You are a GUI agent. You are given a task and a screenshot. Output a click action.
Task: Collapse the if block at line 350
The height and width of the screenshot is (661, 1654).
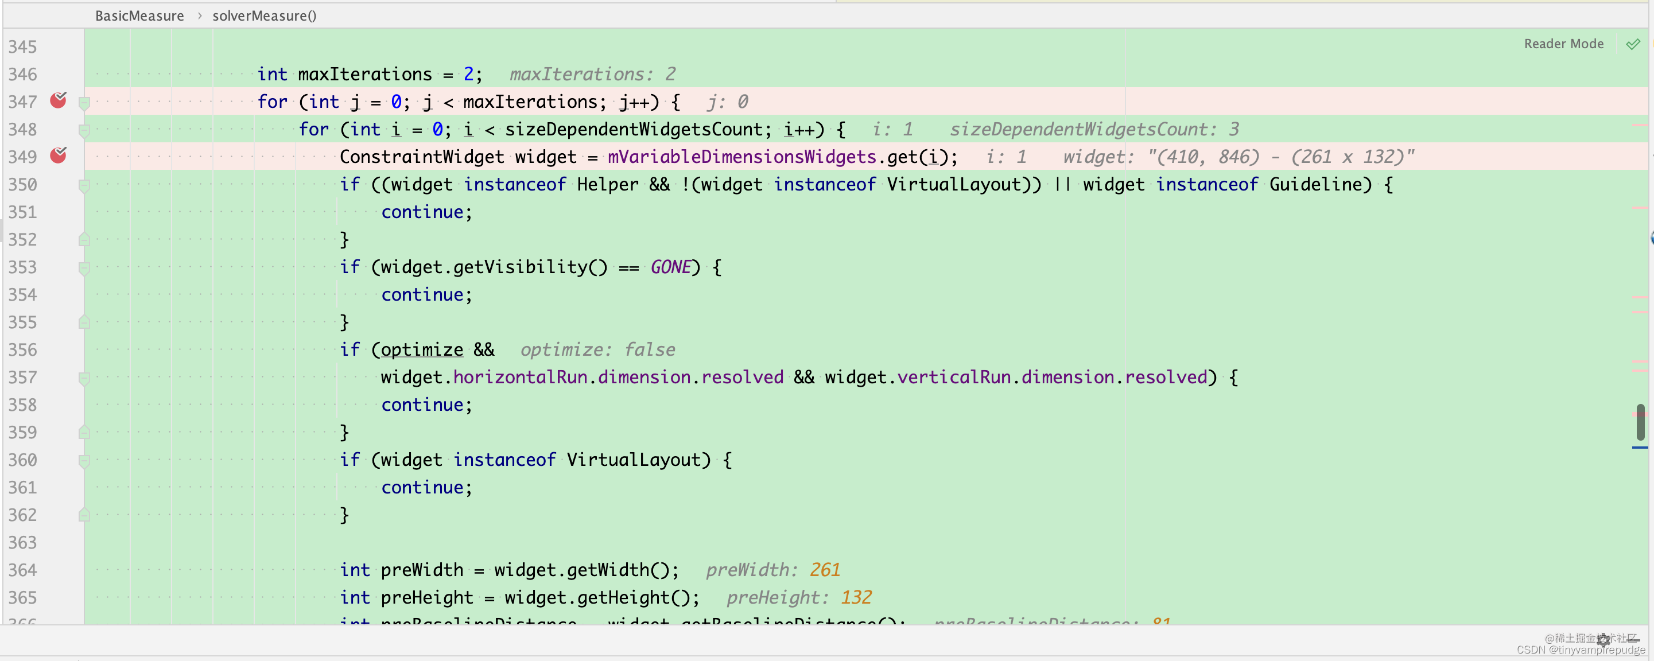click(84, 185)
